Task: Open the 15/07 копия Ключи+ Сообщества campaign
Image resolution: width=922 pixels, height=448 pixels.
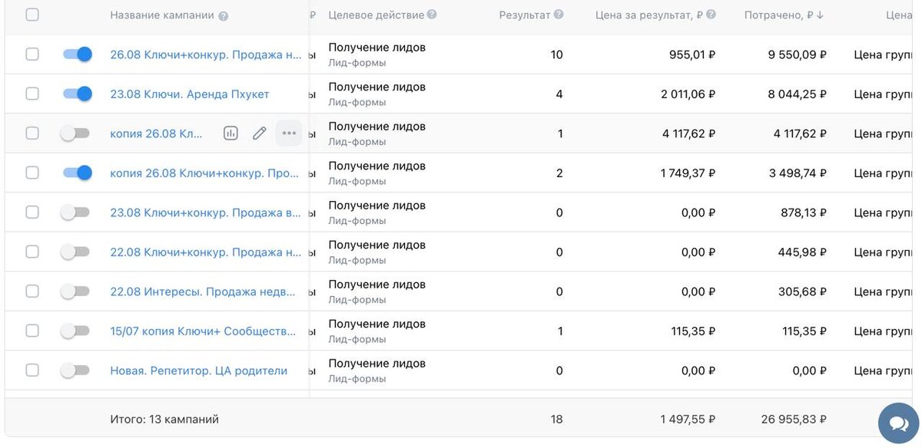Action: tap(203, 331)
